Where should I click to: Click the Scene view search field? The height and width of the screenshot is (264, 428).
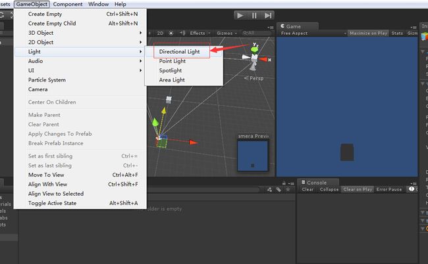click(x=257, y=33)
